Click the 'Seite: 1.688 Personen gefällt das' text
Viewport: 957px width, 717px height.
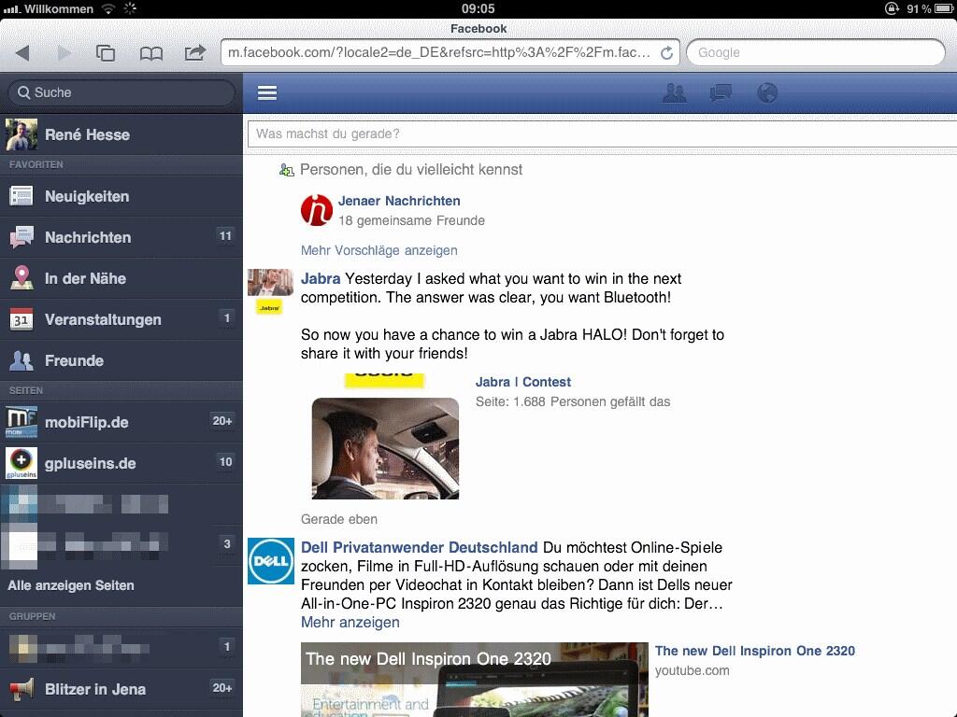point(573,401)
